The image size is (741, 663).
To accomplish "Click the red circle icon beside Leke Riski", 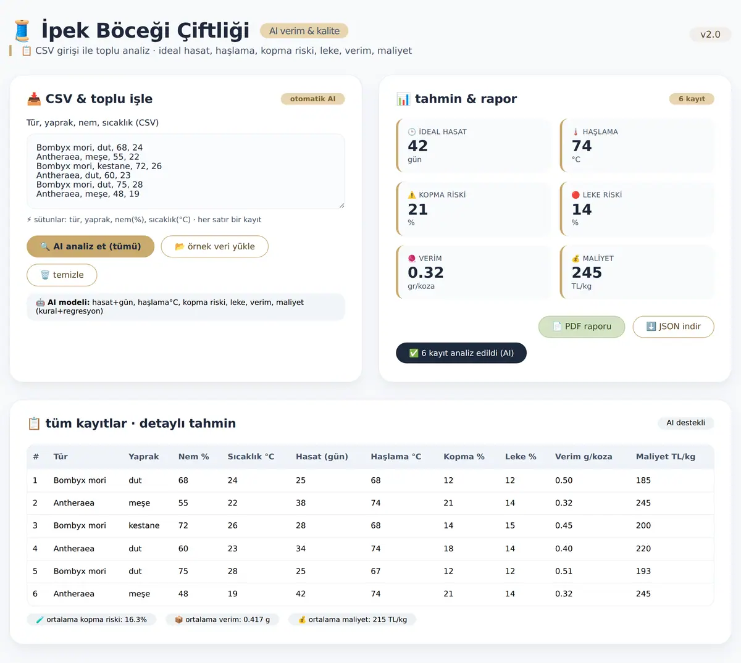I will (576, 194).
